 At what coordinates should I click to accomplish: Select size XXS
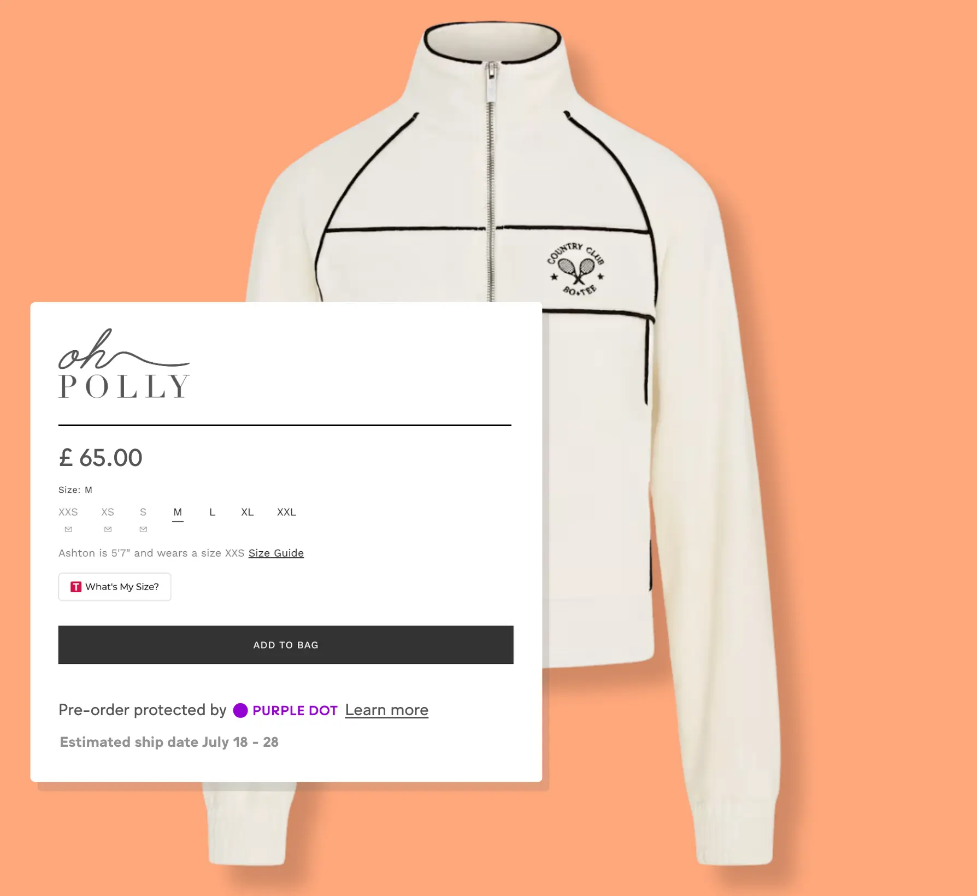coord(68,512)
